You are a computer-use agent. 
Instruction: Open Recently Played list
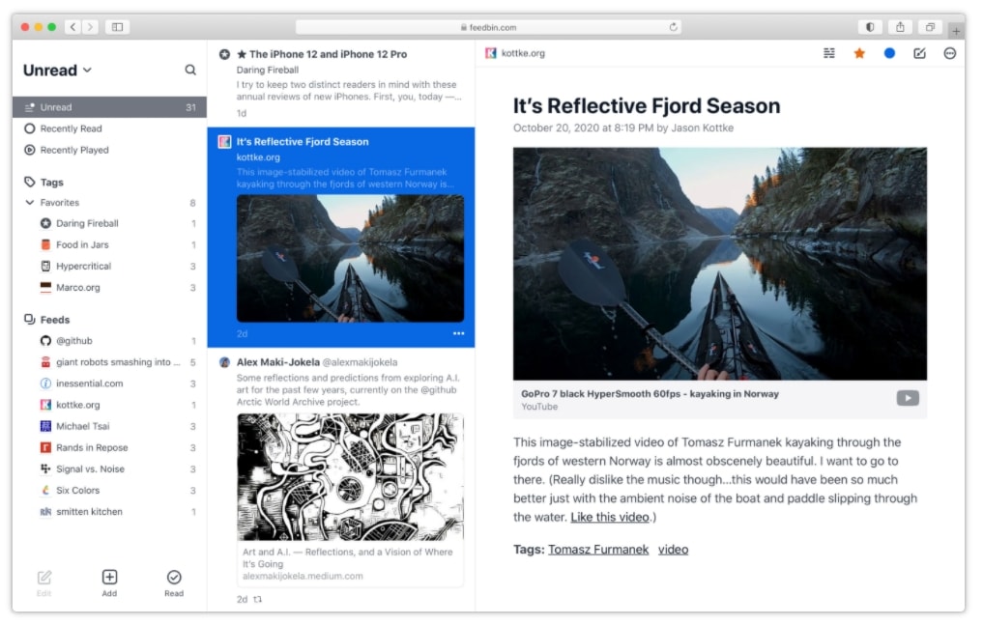[x=110, y=150]
